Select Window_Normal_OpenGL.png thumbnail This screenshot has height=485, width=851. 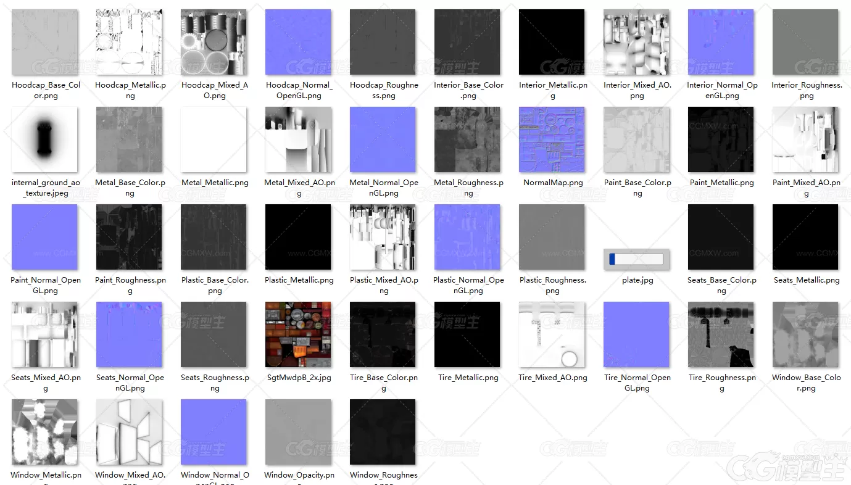214,432
